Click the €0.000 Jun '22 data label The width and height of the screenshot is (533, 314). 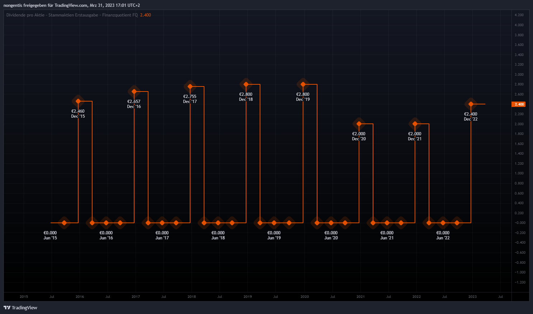click(x=443, y=235)
